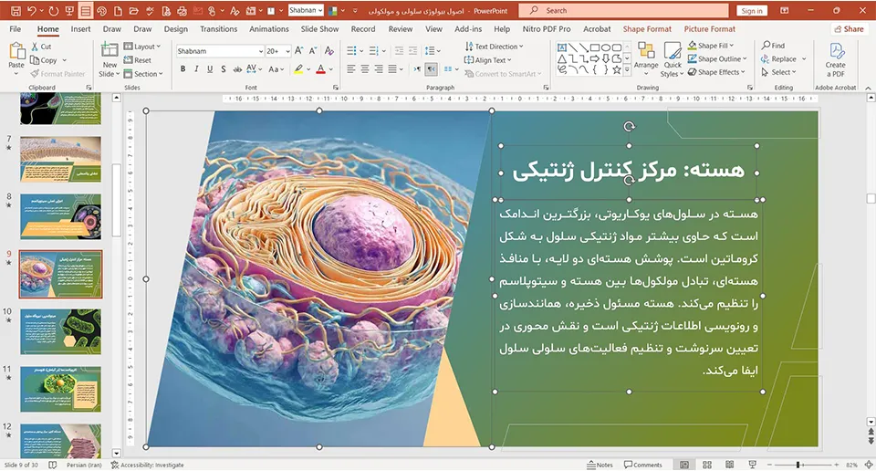The width and height of the screenshot is (876, 471).
Task: Switch to the Design tab
Action: tap(175, 28)
